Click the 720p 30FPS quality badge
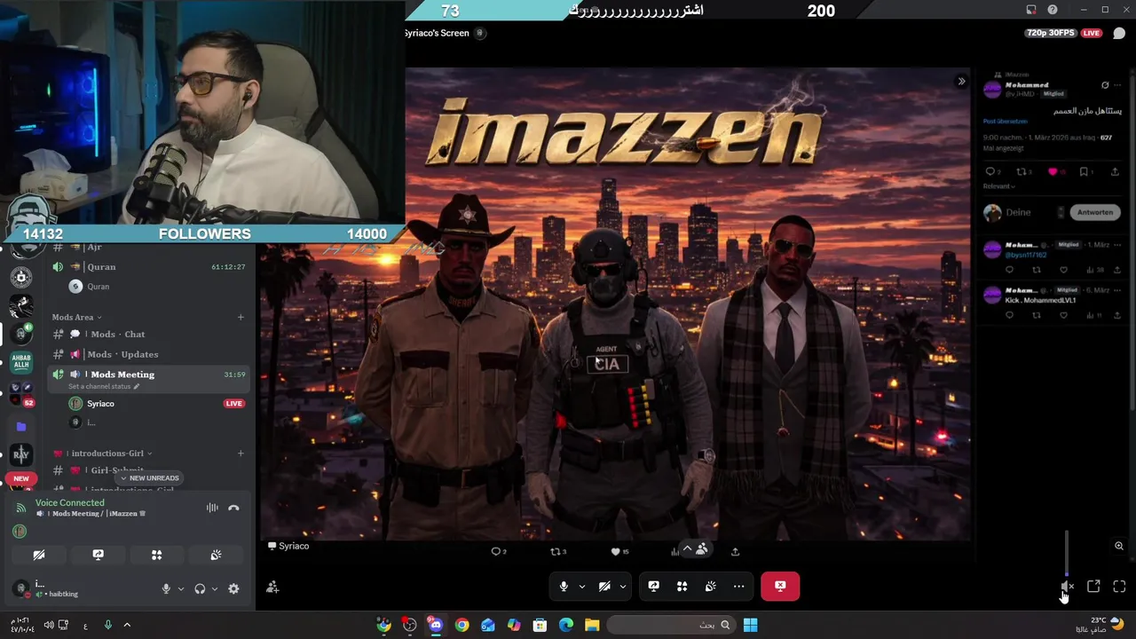 [1051, 33]
